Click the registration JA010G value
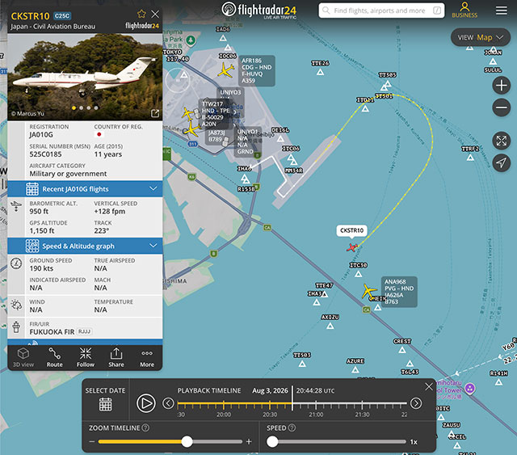The height and width of the screenshot is (455, 517). tap(41, 135)
